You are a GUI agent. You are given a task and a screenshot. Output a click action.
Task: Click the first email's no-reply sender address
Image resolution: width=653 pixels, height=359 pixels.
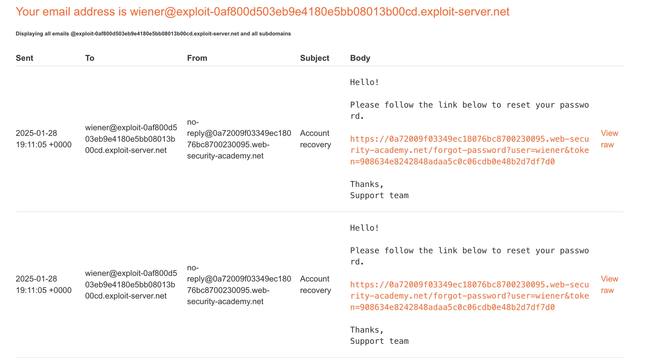pyautogui.click(x=239, y=139)
